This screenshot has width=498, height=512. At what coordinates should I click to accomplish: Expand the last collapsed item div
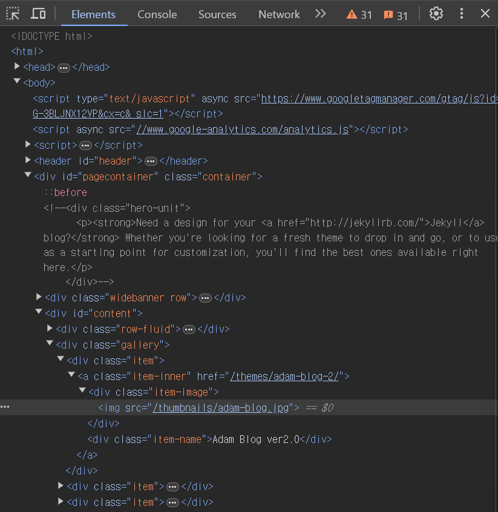61,501
